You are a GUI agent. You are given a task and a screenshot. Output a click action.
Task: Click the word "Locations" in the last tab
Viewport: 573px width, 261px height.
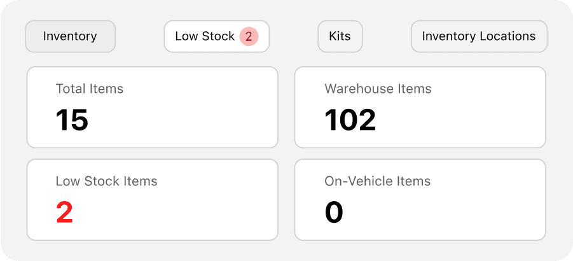click(506, 36)
